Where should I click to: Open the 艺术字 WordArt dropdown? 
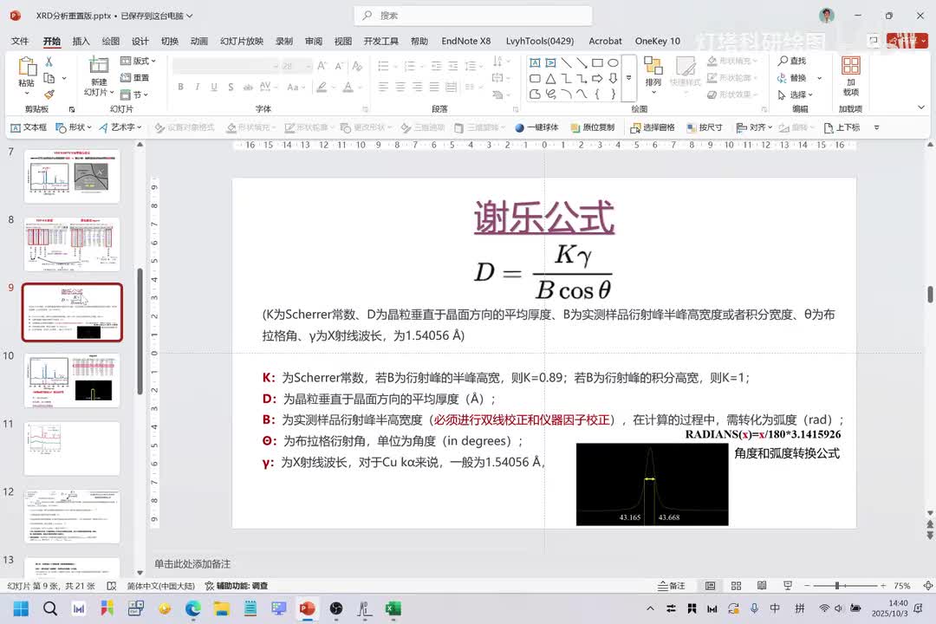[x=120, y=127]
